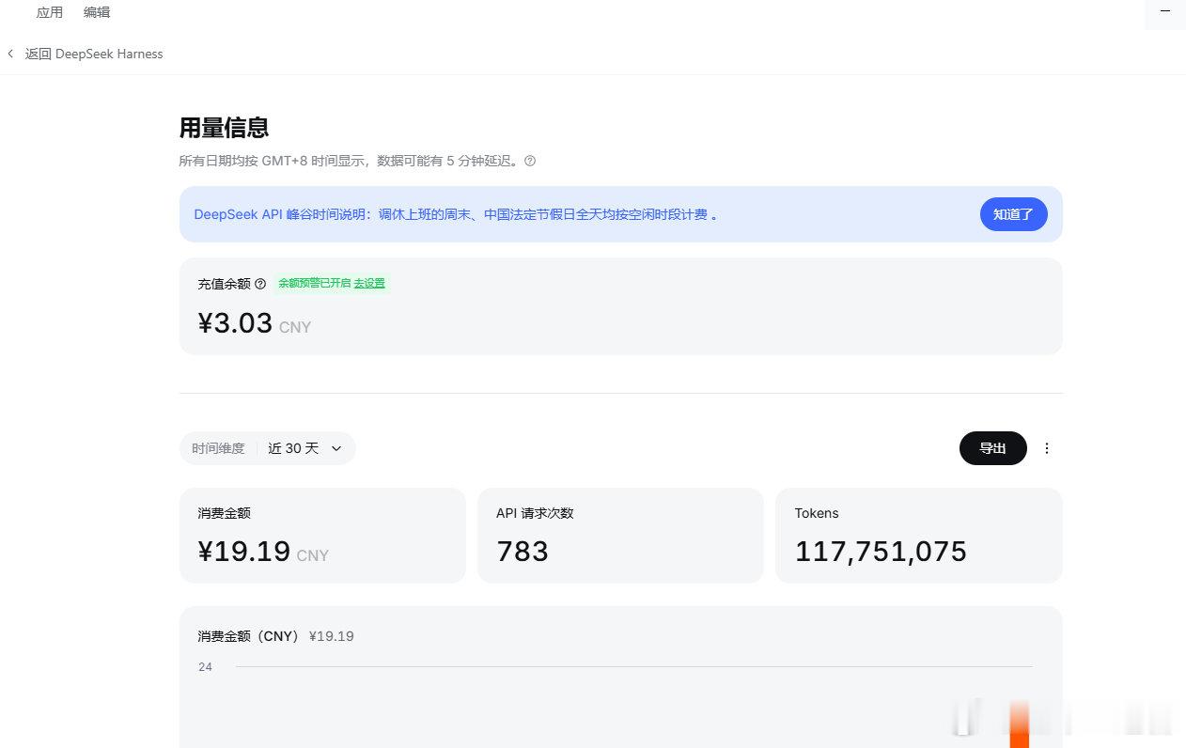Click the 消费金额（CNY）chart title

pyautogui.click(x=249, y=636)
